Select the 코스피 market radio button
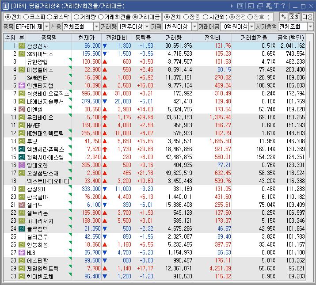 [x=26, y=17]
